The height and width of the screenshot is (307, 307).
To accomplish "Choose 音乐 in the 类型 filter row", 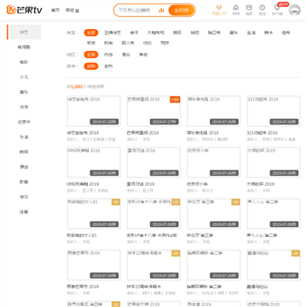I will [234, 32].
